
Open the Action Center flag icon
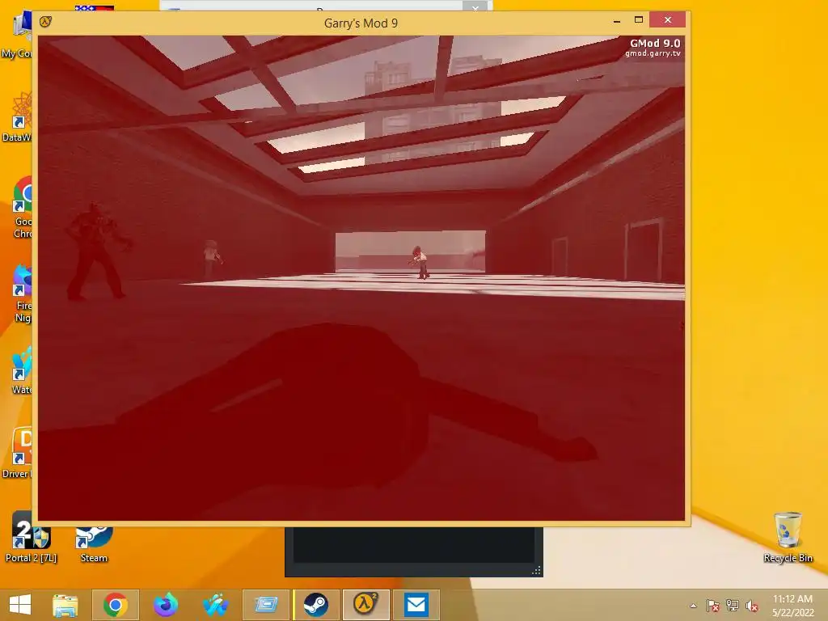(712, 606)
